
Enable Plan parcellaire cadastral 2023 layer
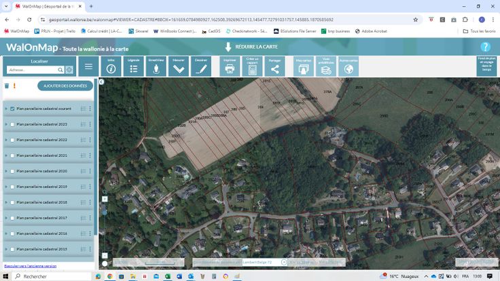click(12, 124)
